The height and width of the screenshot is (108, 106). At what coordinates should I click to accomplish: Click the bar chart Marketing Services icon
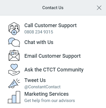coord(14,97)
